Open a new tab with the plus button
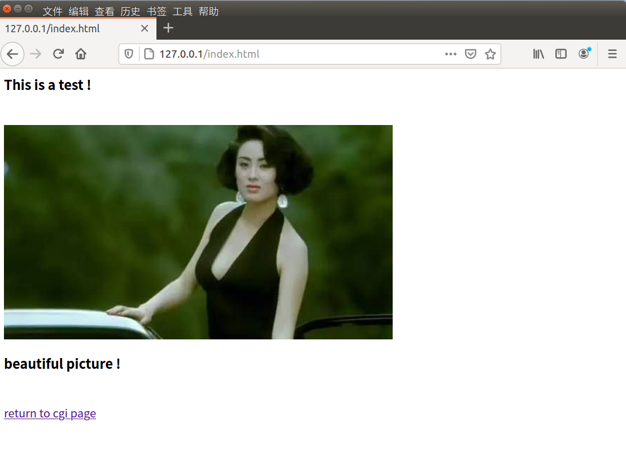This screenshot has height=461, width=626. 168,28
